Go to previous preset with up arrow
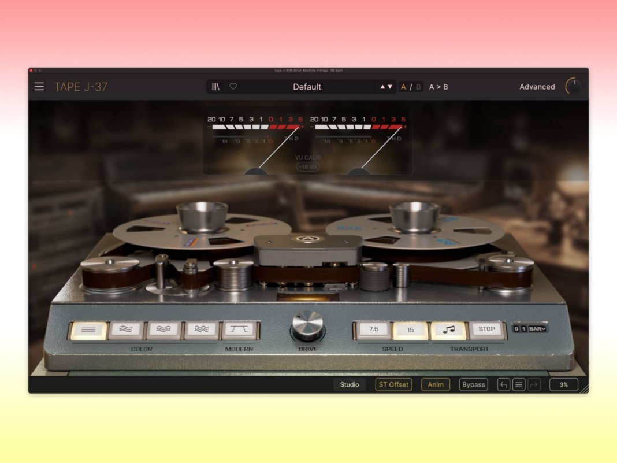 coord(382,87)
